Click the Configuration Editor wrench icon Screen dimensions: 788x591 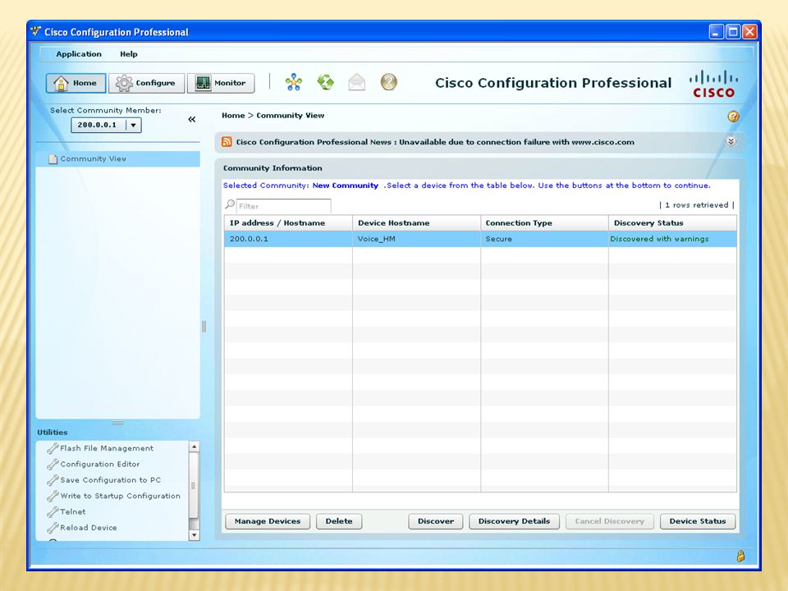[x=53, y=465]
